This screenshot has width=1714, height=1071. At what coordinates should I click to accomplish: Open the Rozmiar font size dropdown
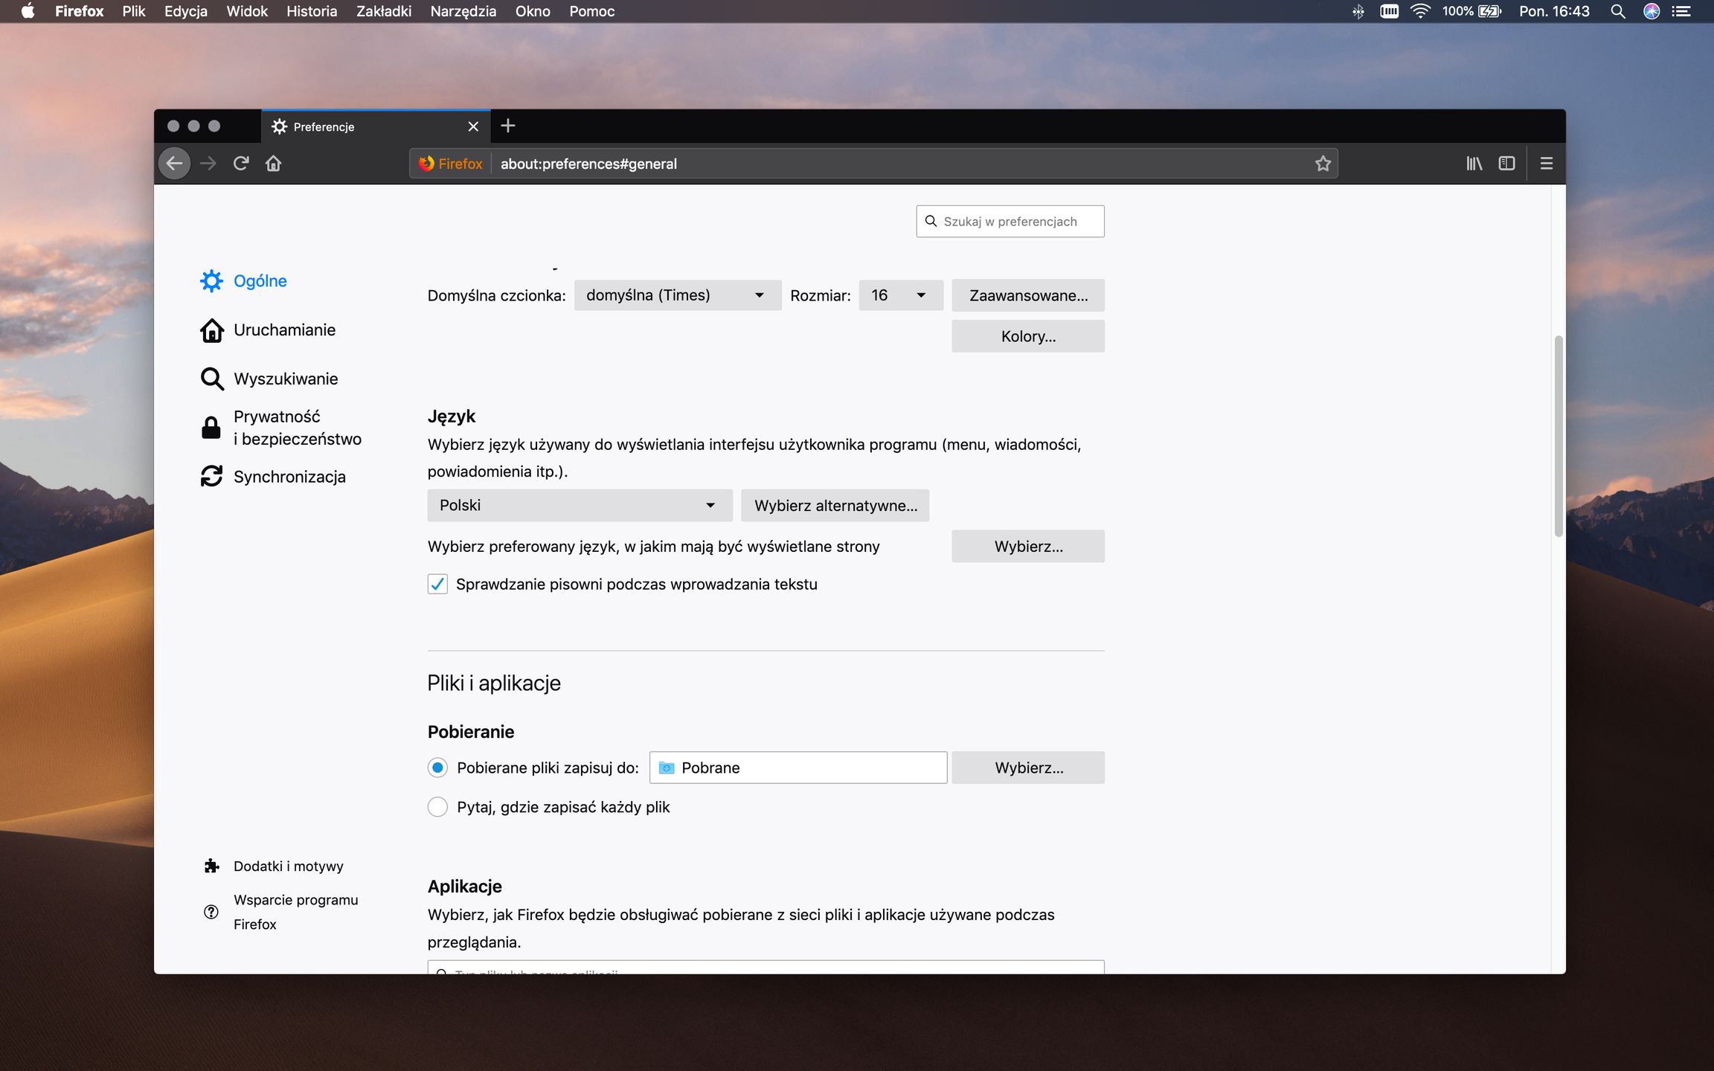coord(900,295)
